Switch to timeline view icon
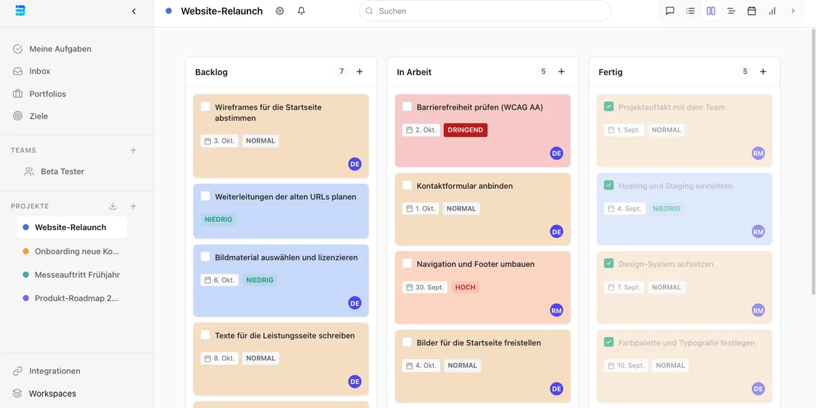This screenshot has width=816, height=408. tap(731, 11)
